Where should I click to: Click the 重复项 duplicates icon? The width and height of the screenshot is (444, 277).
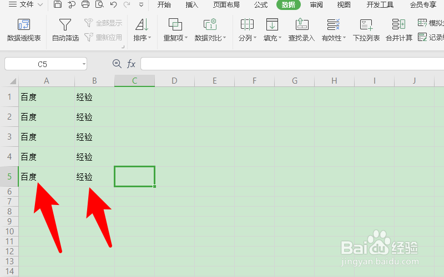(175, 24)
